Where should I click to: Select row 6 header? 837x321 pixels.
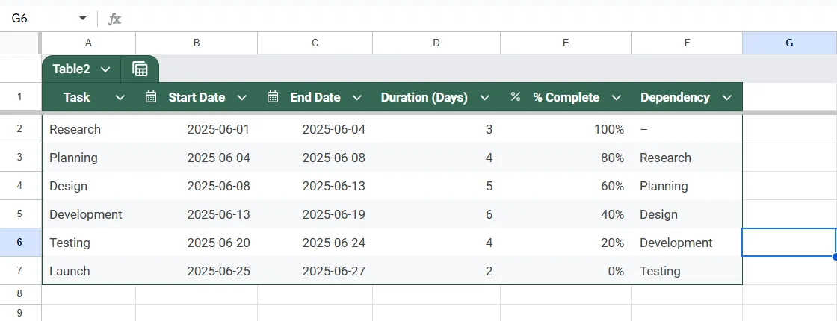(20, 242)
